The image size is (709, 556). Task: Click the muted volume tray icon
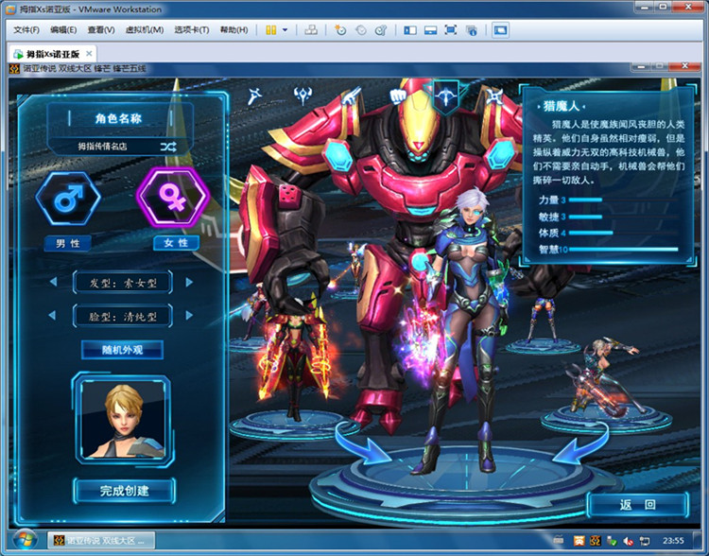(x=628, y=541)
